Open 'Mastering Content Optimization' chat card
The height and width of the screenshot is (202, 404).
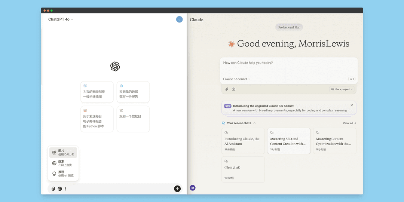tap(335, 141)
